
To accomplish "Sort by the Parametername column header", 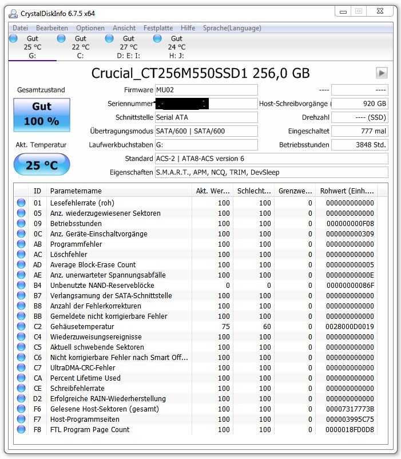I will (x=119, y=191).
